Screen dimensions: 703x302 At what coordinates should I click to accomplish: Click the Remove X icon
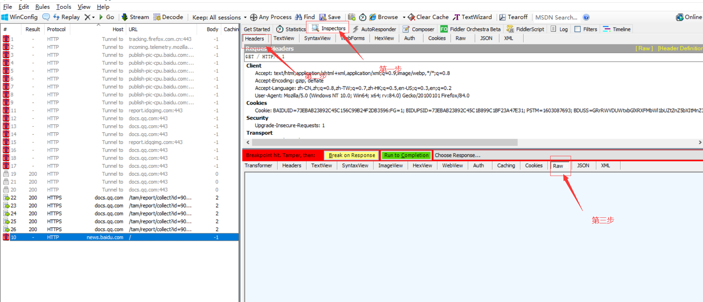[87, 17]
